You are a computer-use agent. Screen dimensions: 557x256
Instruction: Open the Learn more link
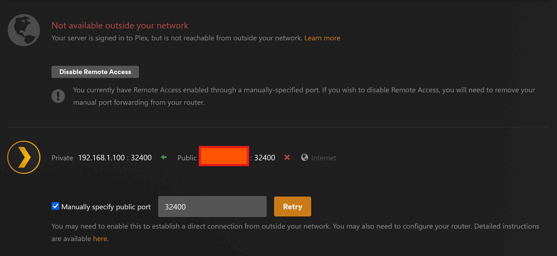click(x=322, y=38)
